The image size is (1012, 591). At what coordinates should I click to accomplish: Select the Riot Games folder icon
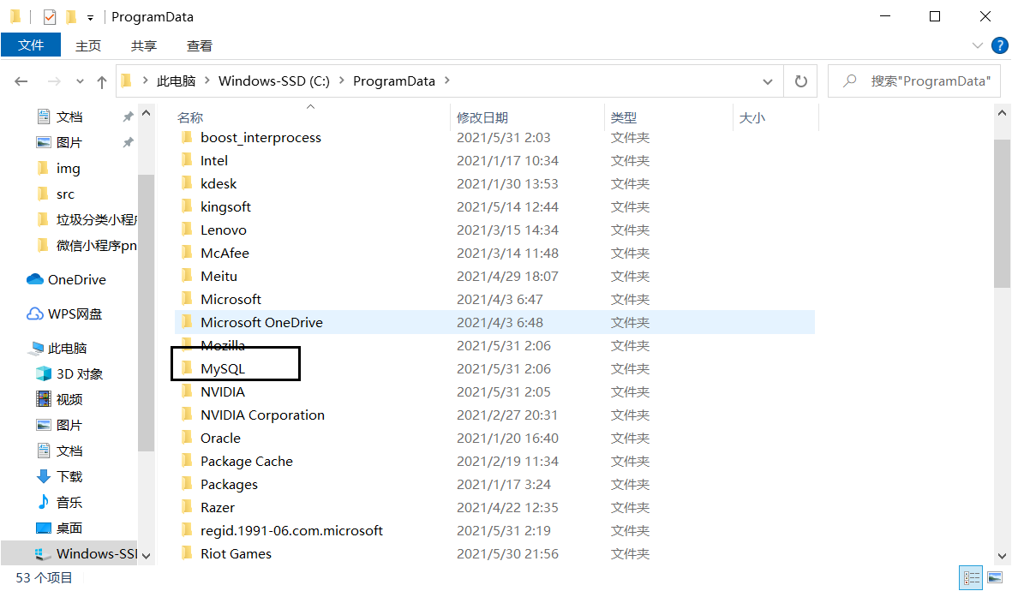pos(187,553)
